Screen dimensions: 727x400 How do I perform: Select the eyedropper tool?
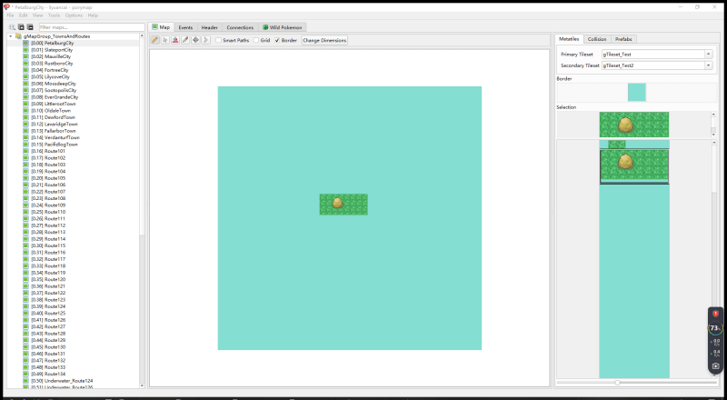[x=185, y=40]
